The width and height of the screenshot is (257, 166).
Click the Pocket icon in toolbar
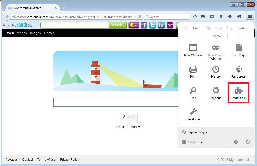point(212,17)
